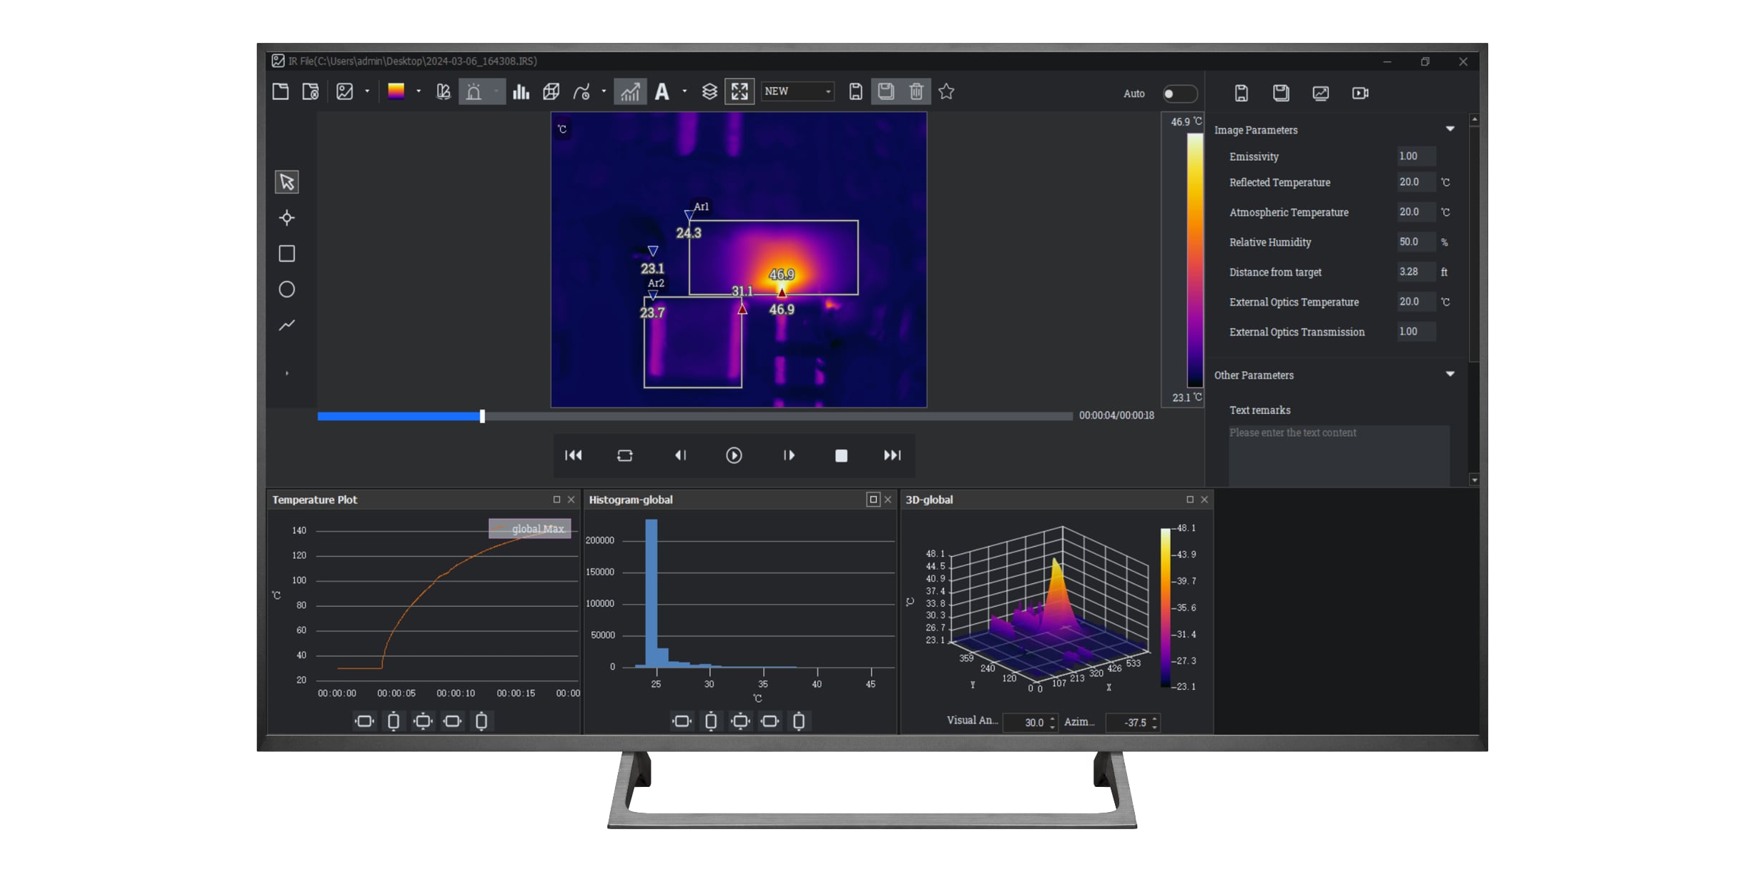Click the color palette swatch
The width and height of the screenshot is (1745, 872).
click(396, 91)
